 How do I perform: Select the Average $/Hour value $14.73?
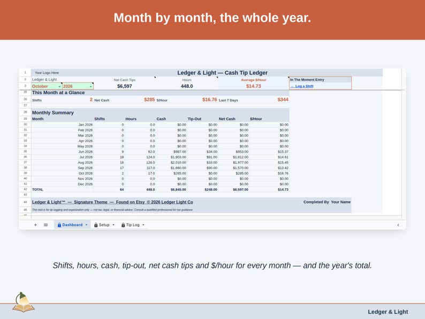pos(253,86)
